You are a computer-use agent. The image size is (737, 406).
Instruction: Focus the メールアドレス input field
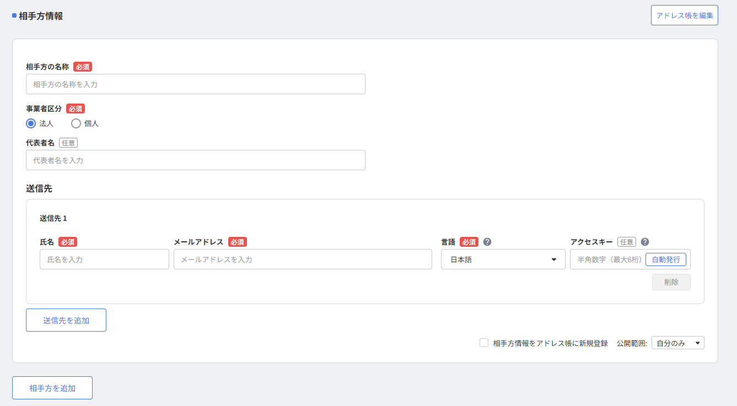click(302, 259)
